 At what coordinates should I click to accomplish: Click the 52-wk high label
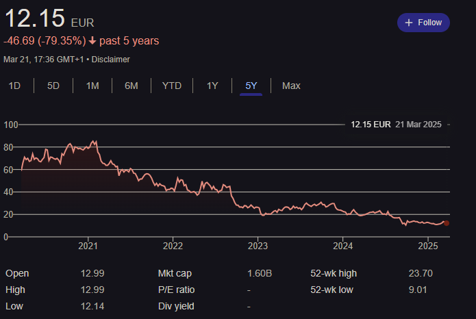[x=334, y=273]
